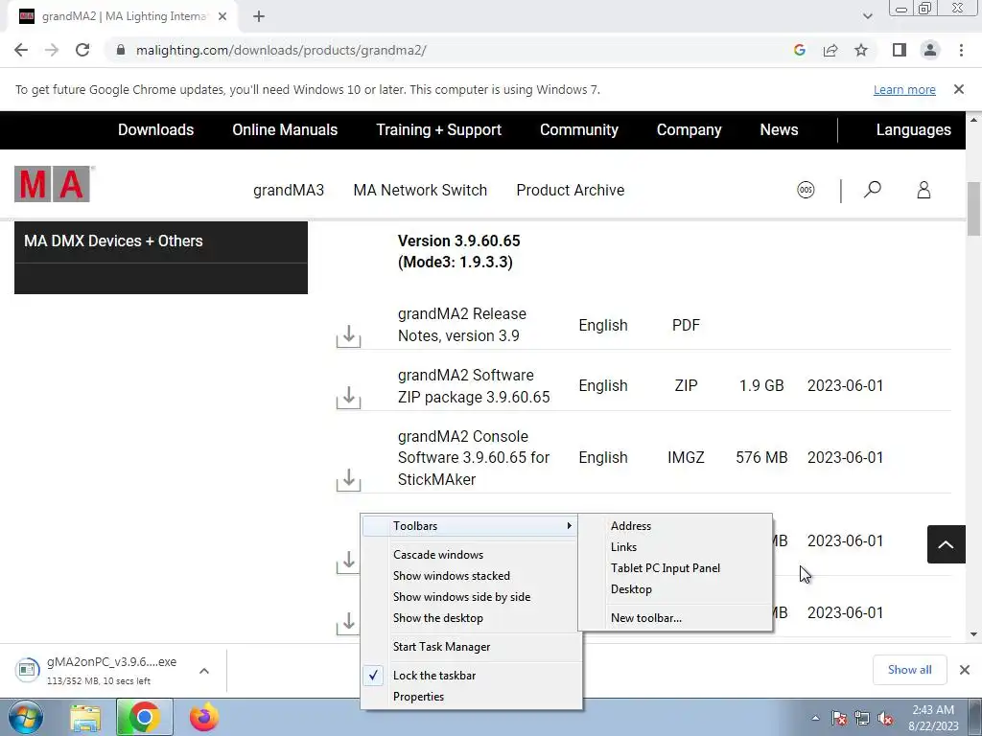Viewport: 982px width, 736px height.
Task: Share this page via the share icon
Action: click(x=830, y=50)
